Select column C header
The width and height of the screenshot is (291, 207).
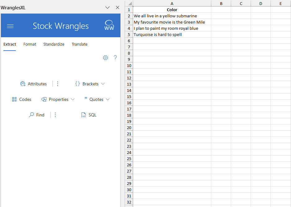tap(241, 3)
